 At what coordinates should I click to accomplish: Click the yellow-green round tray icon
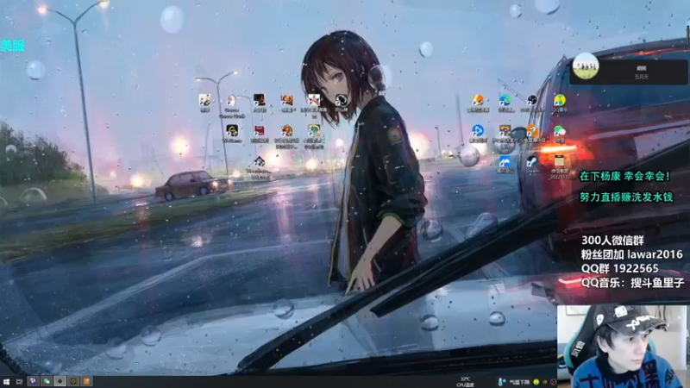tap(536, 382)
